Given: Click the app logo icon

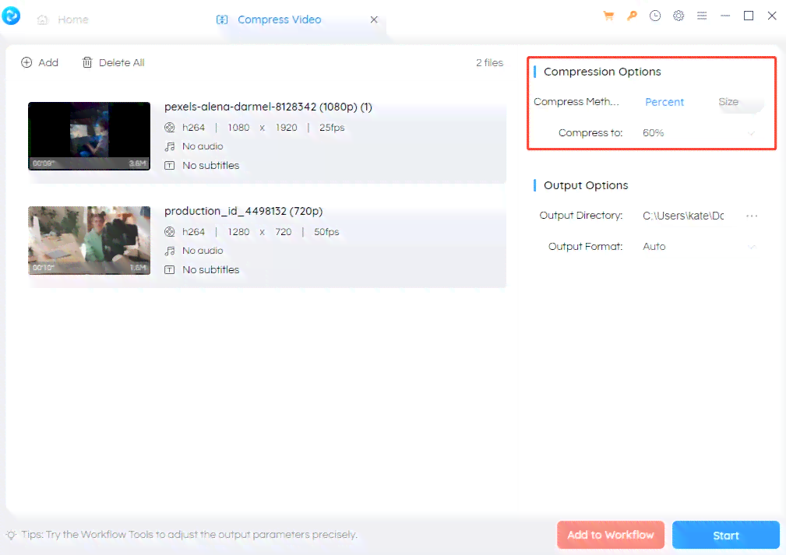Looking at the screenshot, I should (11, 16).
